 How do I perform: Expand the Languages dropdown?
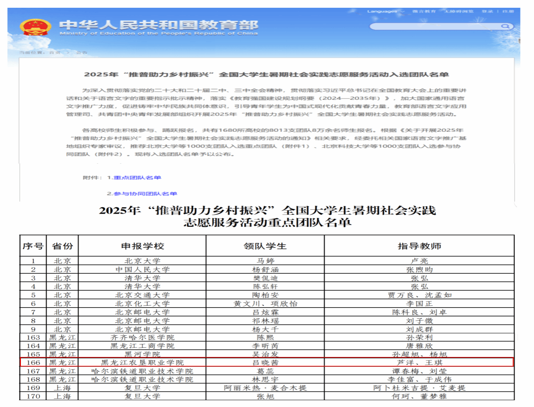385,11
